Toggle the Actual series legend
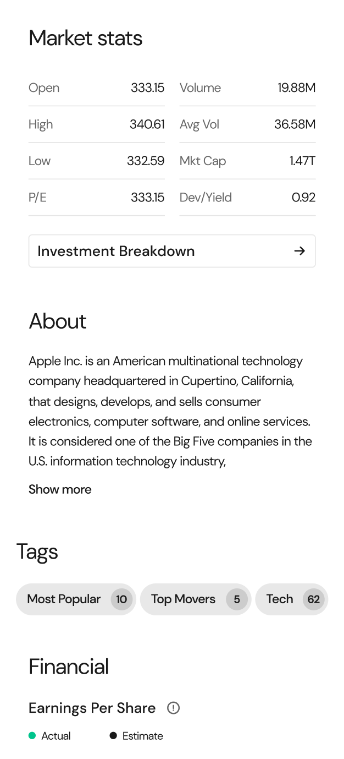The height and width of the screenshot is (759, 344). tap(50, 736)
